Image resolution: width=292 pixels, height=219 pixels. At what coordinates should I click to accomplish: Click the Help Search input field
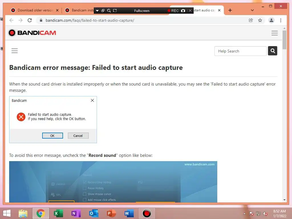pos(240,51)
